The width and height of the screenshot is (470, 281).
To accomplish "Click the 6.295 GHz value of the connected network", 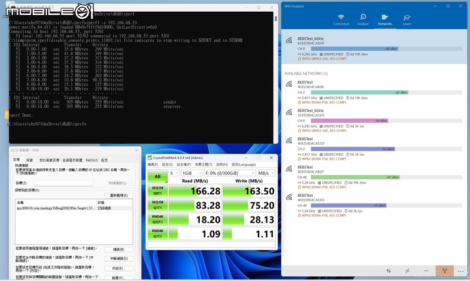I will pos(309,54).
